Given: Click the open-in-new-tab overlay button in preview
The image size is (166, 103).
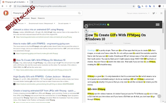Looking at the screenshot, I should (86, 35).
